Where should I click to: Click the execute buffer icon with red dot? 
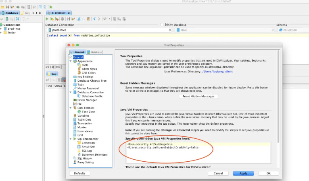pyautogui.click(x=57, y=19)
